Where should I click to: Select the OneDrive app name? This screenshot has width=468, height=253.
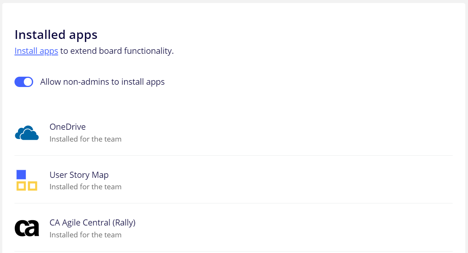[x=67, y=127]
